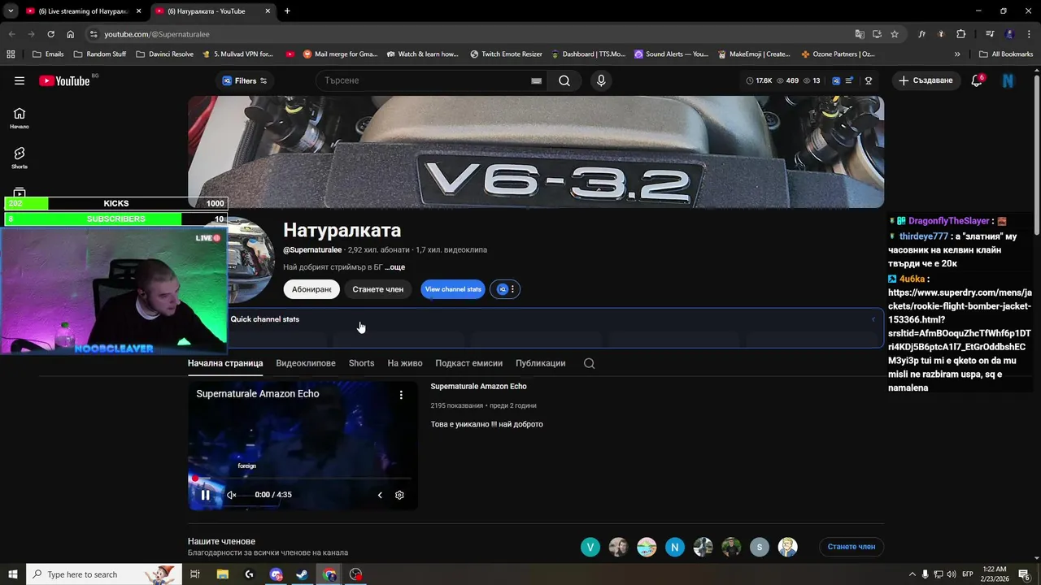Open Chrome apps grid in bookmarks bar
The width and height of the screenshot is (1041, 585).
point(11,54)
